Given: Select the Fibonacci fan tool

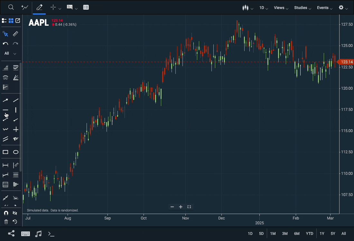Looking at the screenshot, I should [15, 77].
